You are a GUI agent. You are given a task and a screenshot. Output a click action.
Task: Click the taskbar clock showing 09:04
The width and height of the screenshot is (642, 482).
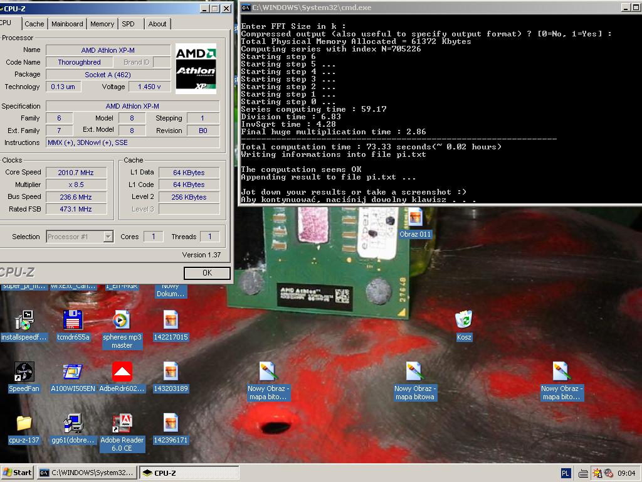coord(626,473)
